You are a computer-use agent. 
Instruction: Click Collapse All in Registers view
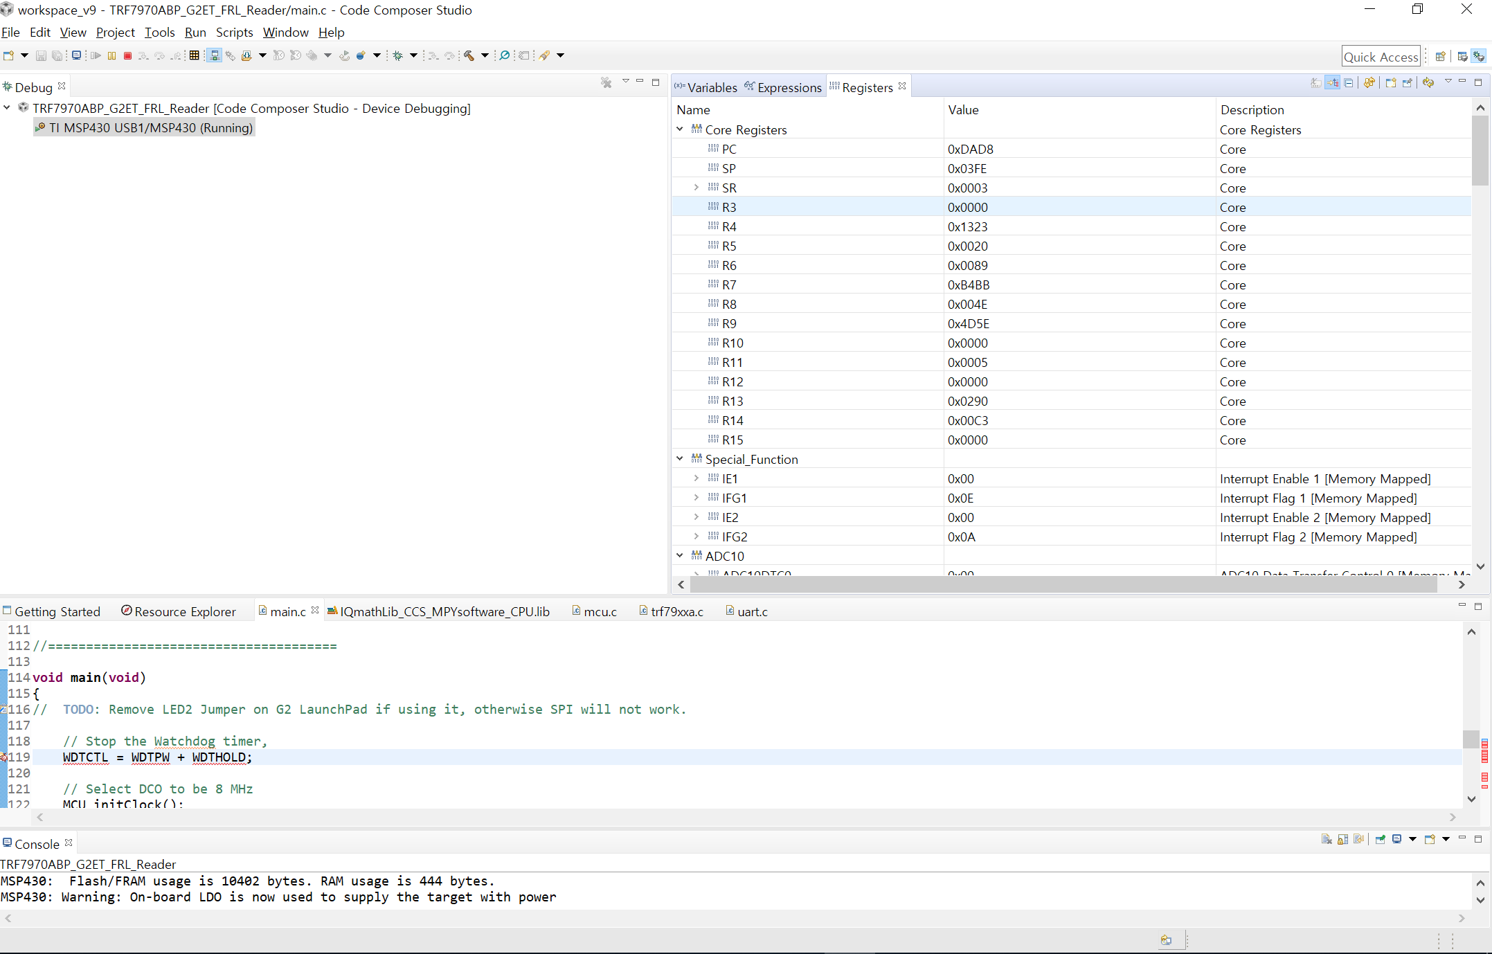click(x=1349, y=83)
